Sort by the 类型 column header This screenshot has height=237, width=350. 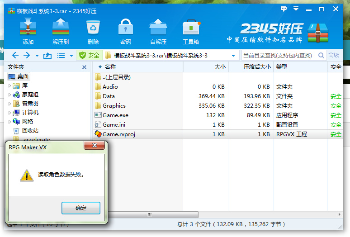[x=301, y=67]
